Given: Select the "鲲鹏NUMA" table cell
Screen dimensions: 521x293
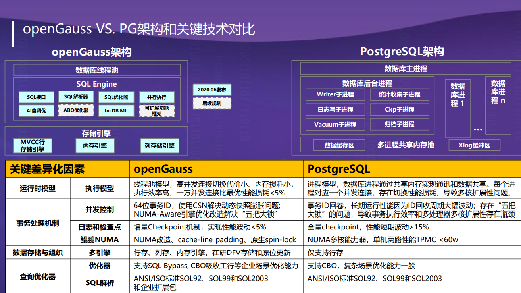Looking at the screenshot, I should pos(100,240).
